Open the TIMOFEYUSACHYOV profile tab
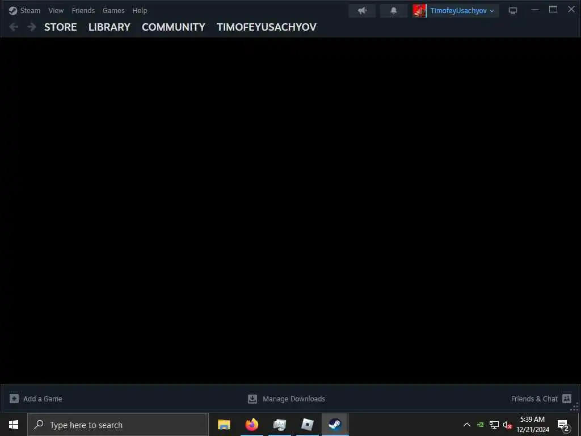This screenshot has width=581, height=436. pos(267,27)
